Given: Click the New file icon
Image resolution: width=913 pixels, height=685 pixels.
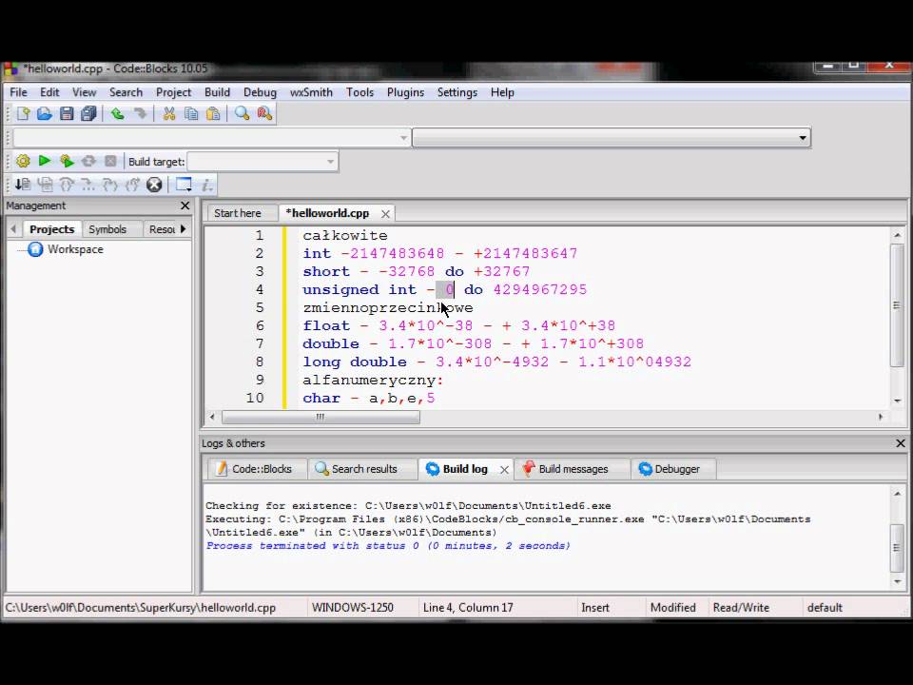Looking at the screenshot, I should coord(23,113).
